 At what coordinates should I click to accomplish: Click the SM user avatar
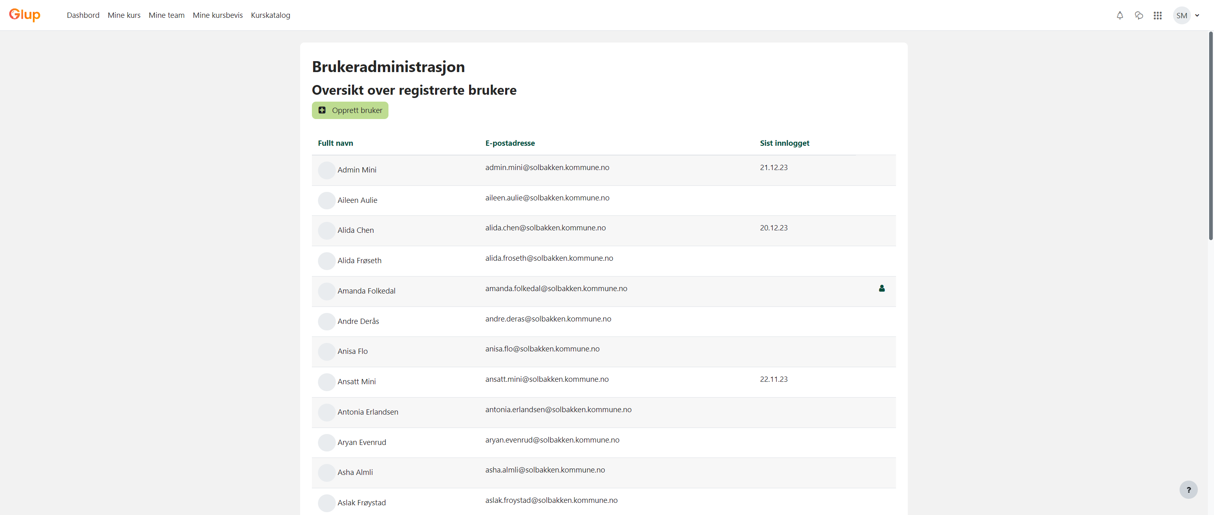coord(1182,15)
